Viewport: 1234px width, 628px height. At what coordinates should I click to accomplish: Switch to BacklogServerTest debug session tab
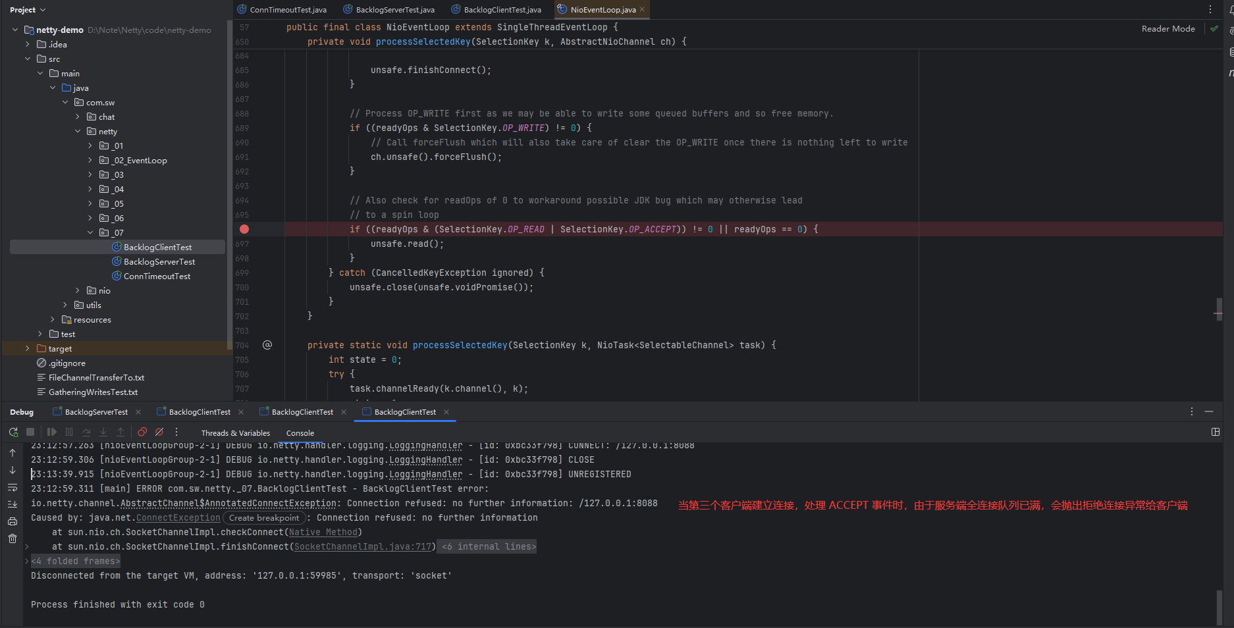[96, 412]
